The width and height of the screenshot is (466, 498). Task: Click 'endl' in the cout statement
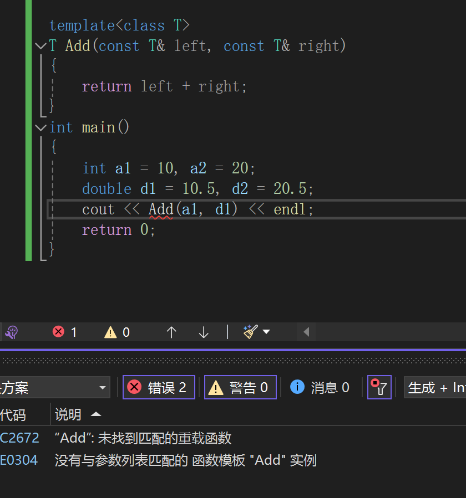[290, 209]
